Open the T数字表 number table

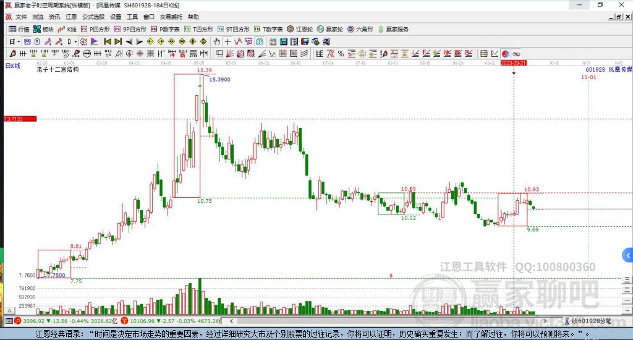(x=268, y=29)
